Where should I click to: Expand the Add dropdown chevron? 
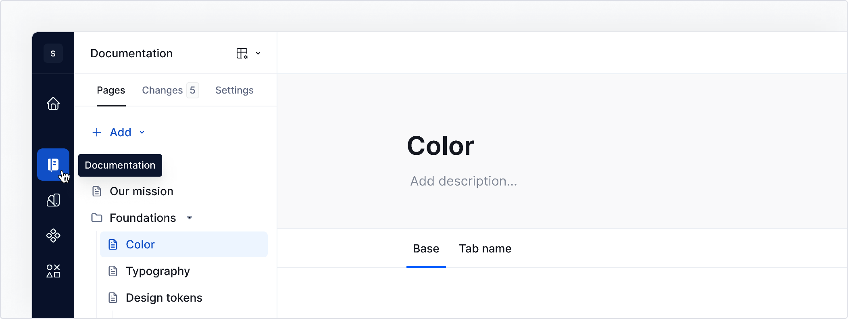coord(142,132)
